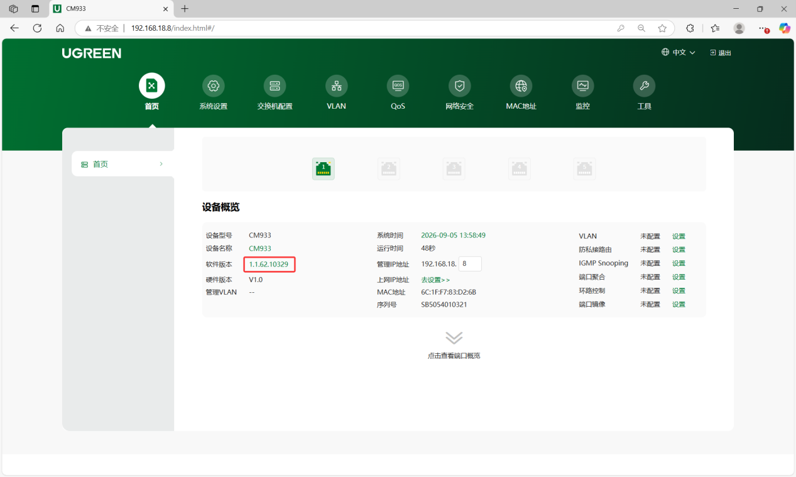Select port 2 icon
Screen dimensions: 796x477
click(x=389, y=168)
